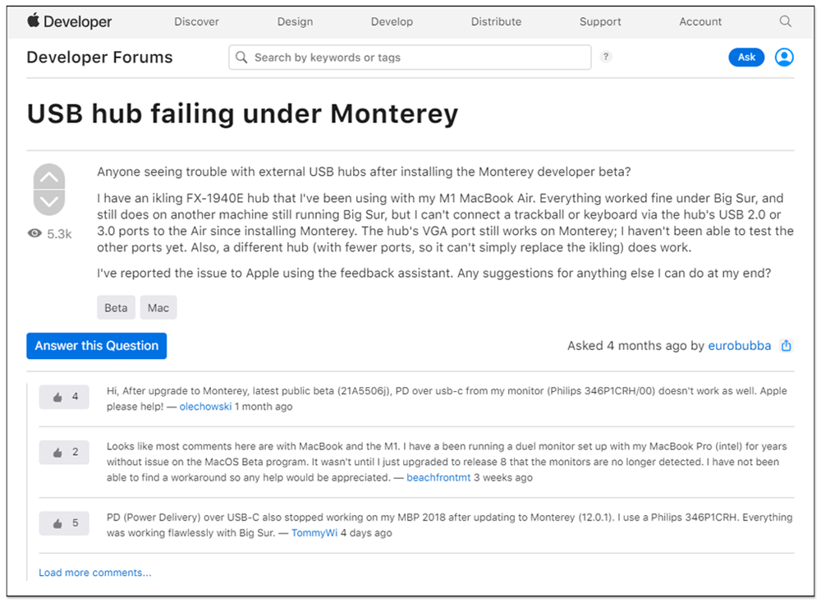Click the question mark help icon
The height and width of the screenshot is (603, 821).
pos(606,57)
